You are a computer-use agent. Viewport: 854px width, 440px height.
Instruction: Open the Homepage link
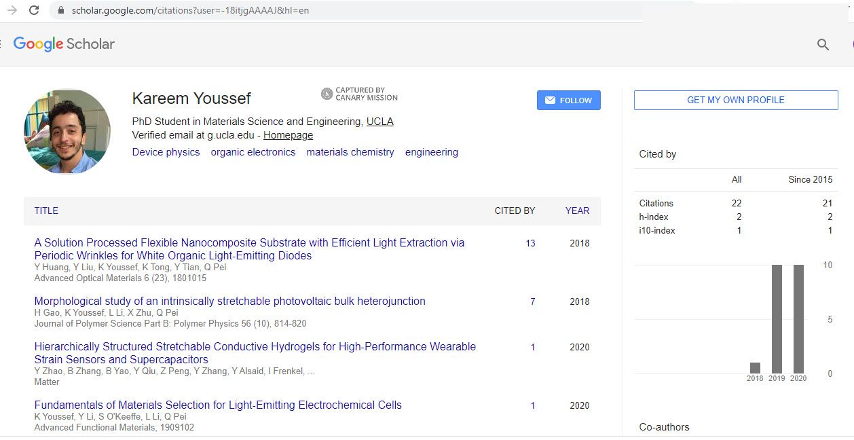pyautogui.click(x=288, y=135)
